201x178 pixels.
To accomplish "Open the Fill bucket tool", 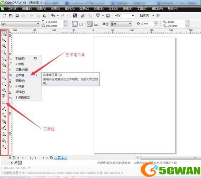I will click(4, 140).
